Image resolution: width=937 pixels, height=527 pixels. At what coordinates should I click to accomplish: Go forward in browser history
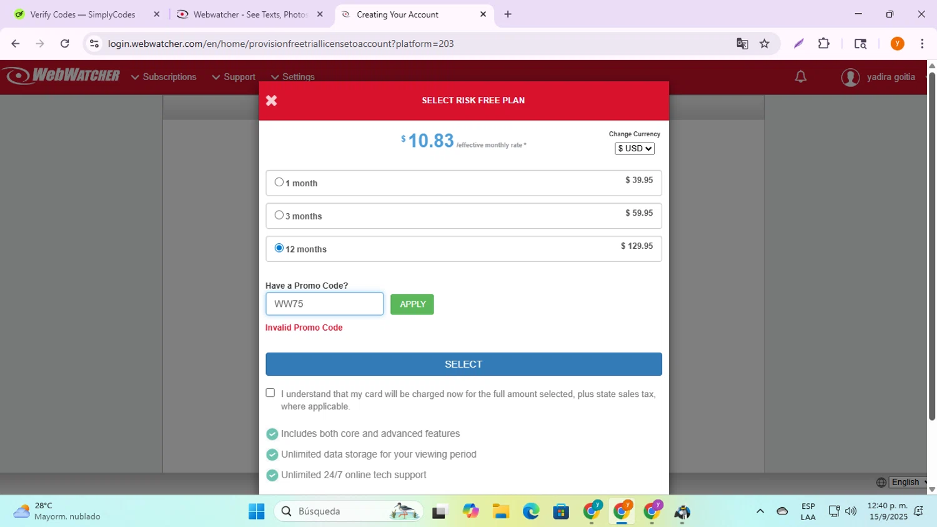point(40,44)
